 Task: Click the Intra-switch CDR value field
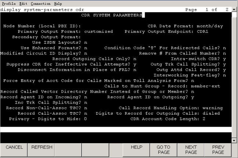click(x=224, y=59)
